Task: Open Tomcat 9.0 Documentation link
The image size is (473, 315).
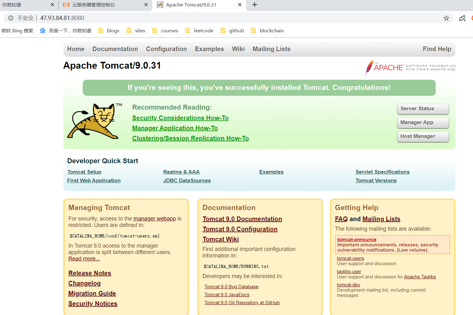Action: pyautogui.click(x=242, y=219)
